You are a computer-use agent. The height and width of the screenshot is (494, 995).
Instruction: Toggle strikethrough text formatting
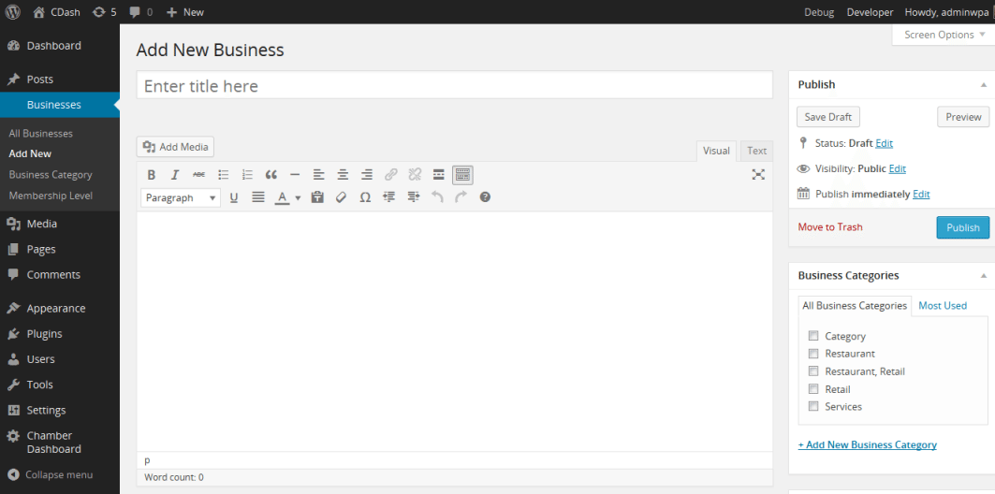(x=198, y=175)
